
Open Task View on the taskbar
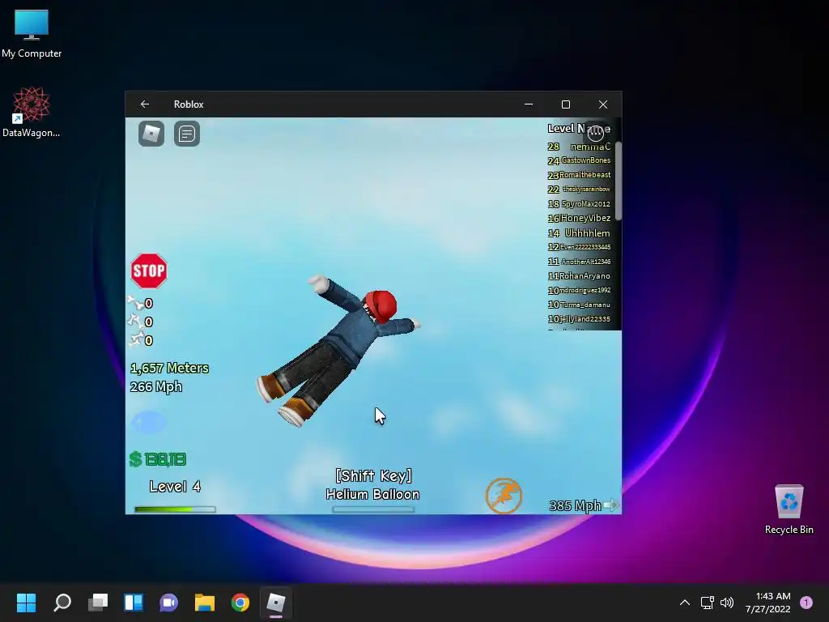98,603
